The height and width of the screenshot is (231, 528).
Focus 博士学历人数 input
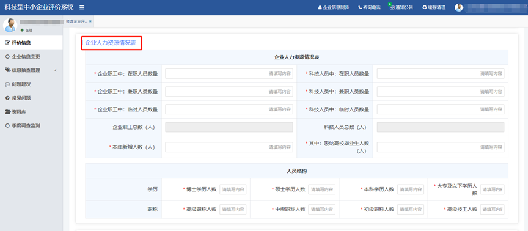(x=233, y=189)
